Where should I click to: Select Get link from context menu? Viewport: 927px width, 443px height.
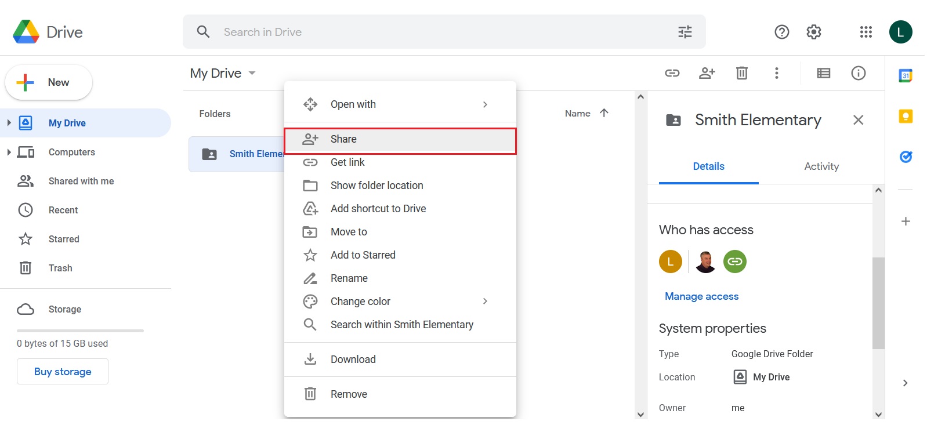pos(400,162)
